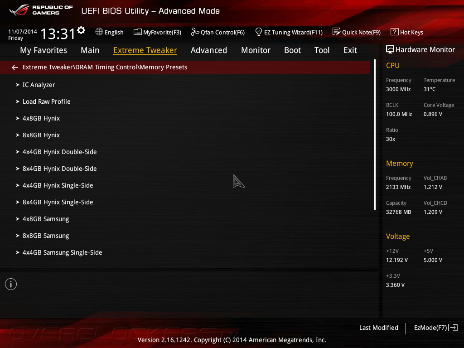Expand Load Raw Profile arrow
Viewport: 464px width, 348px height.
[18, 101]
